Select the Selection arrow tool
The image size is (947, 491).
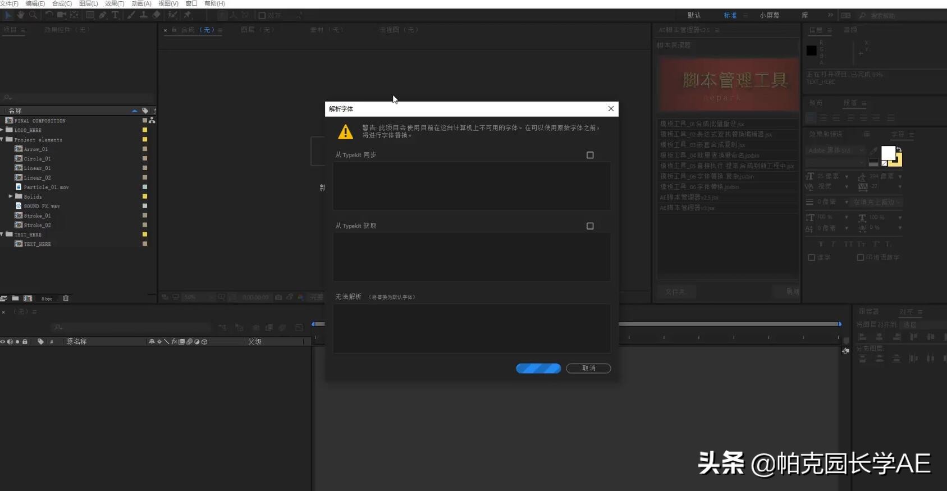(8, 15)
